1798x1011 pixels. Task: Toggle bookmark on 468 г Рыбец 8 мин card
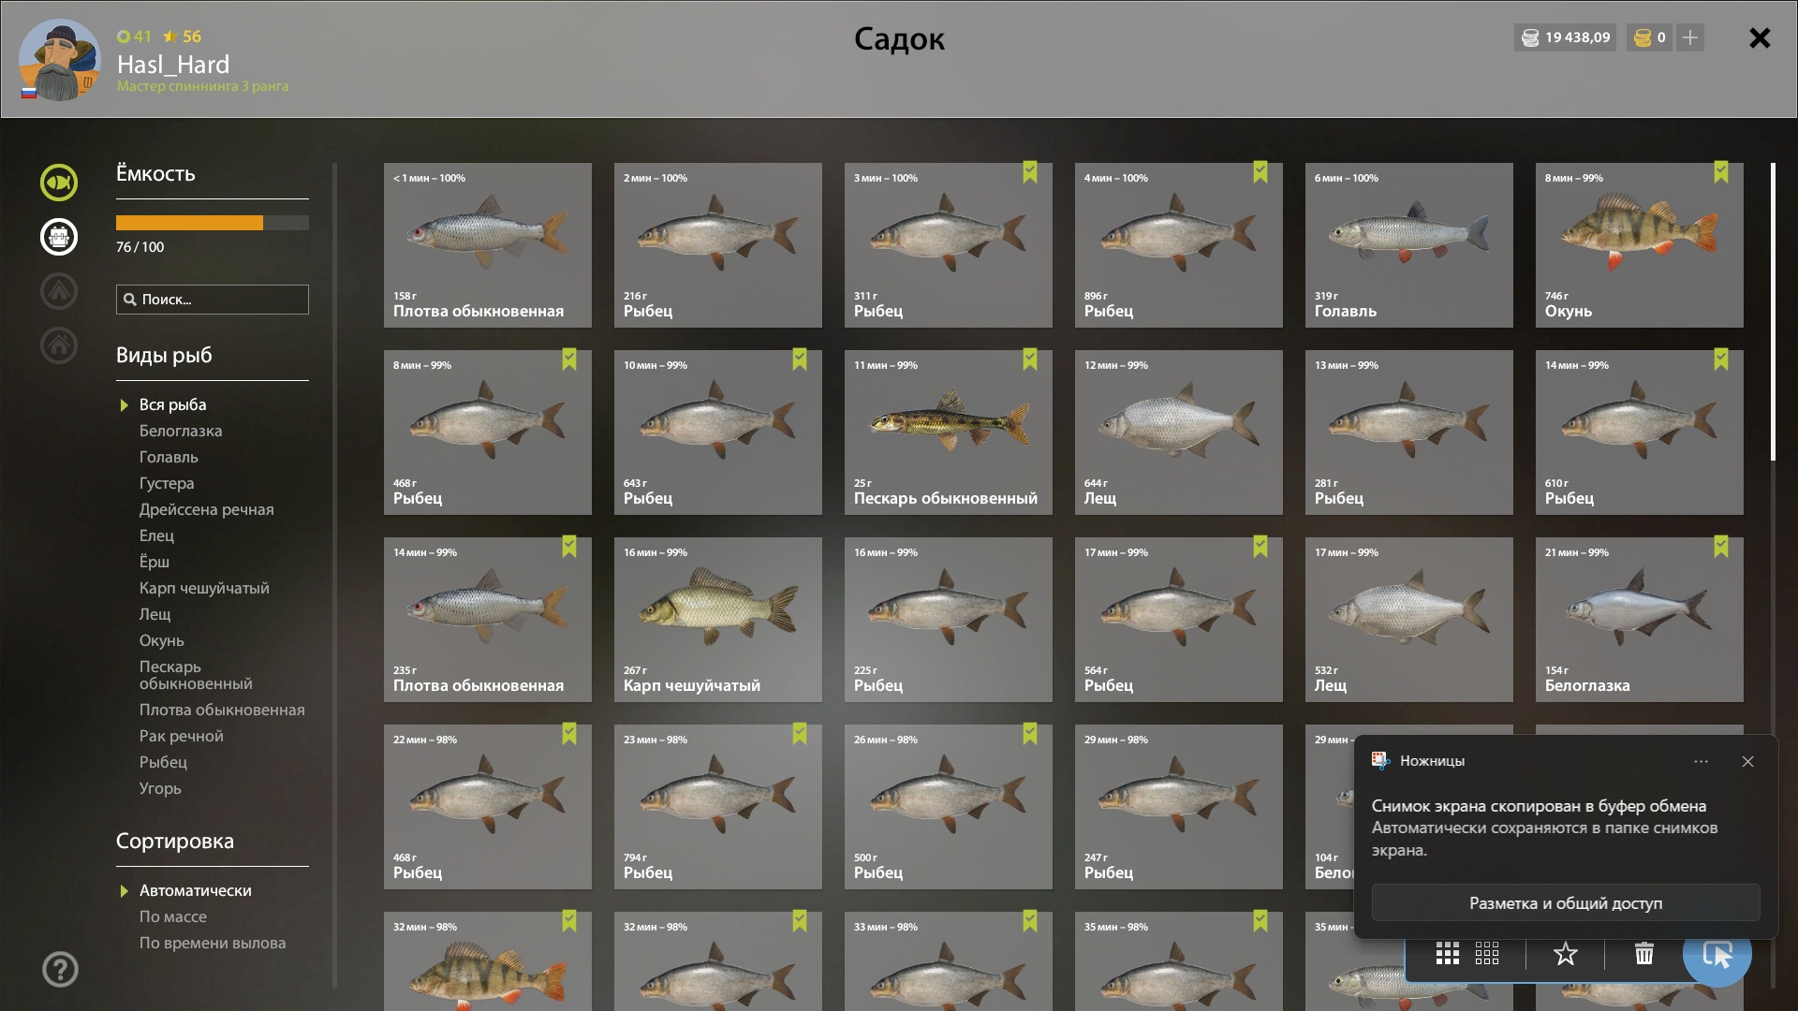point(569,359)
